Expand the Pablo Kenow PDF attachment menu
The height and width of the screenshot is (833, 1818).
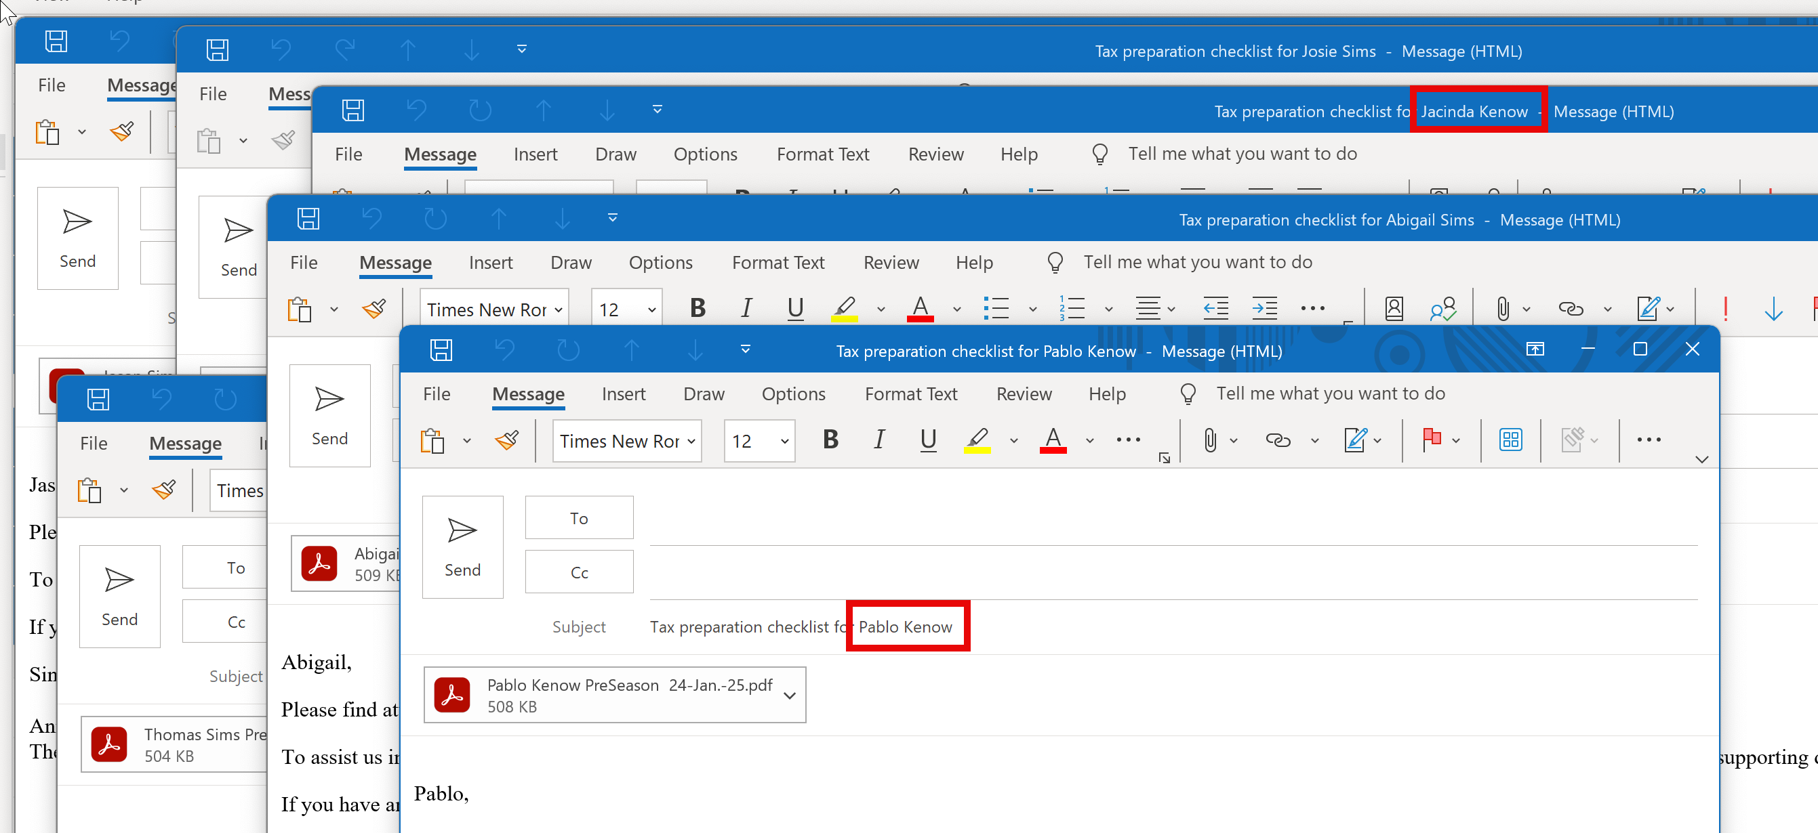790,696
